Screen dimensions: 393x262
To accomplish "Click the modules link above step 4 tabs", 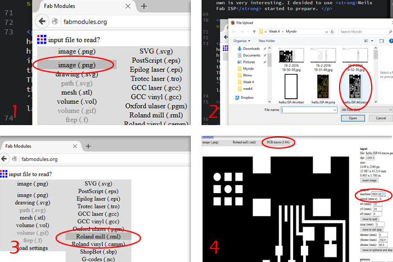I will pos(208,137).
